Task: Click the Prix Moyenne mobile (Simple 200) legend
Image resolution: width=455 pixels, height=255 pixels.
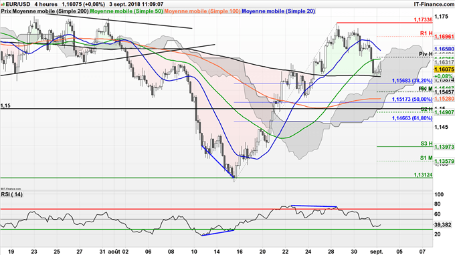Action: pos(45,11)
